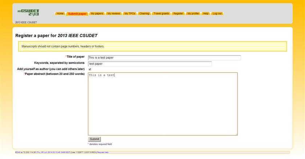
Task: Click the Keywords input field
Action: coord(150,64)
